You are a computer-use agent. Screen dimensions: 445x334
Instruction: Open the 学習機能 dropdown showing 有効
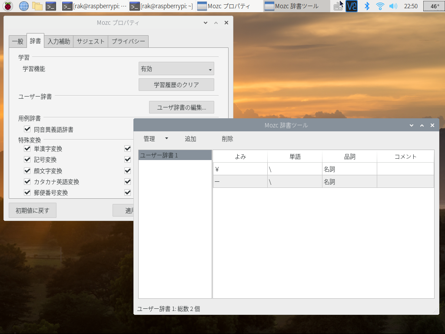point(176,68)
